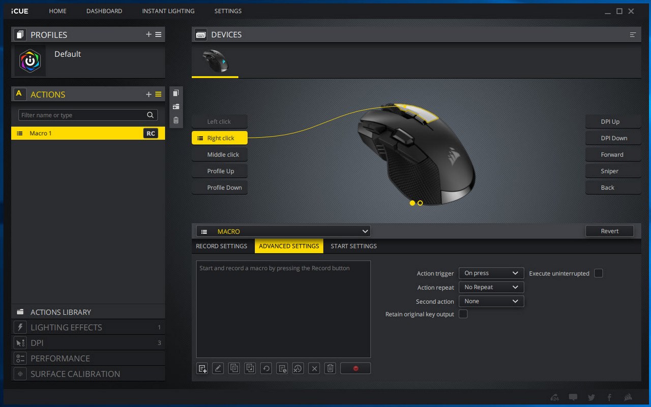Add a new macro event icon
651x407 pixels.
pyautogui.click(x=202, y=368)
